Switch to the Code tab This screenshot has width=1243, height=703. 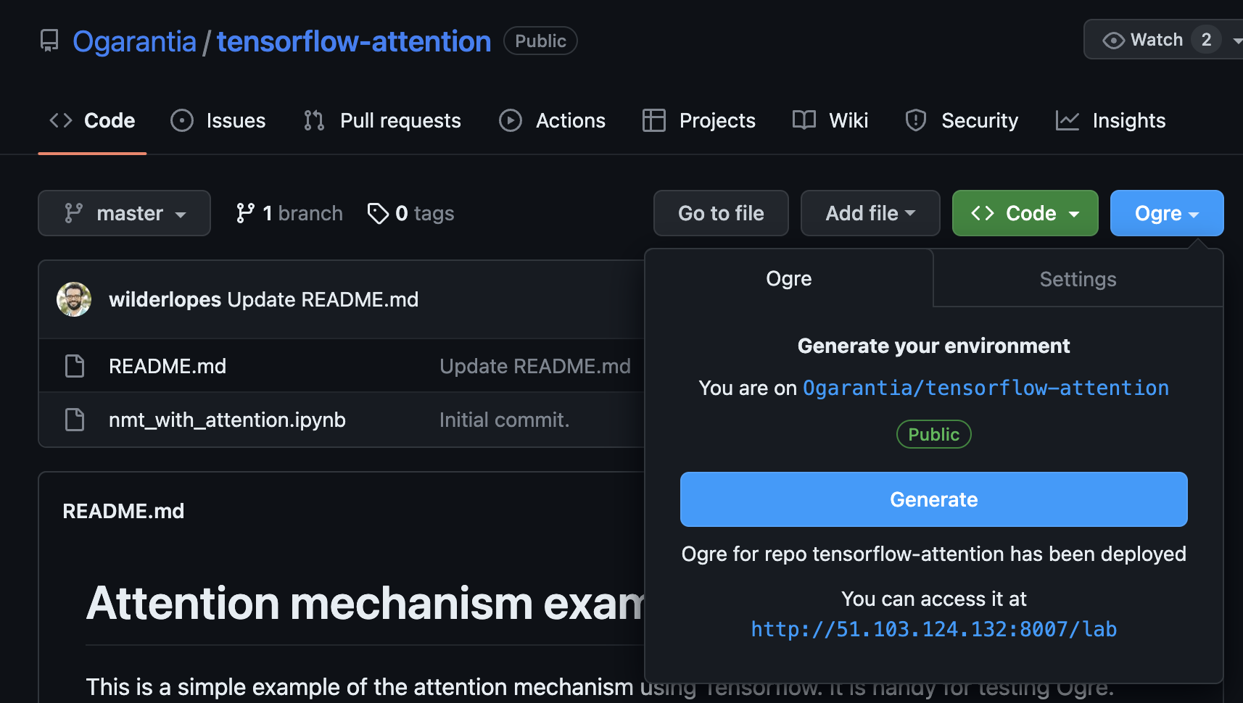(92, 120)
